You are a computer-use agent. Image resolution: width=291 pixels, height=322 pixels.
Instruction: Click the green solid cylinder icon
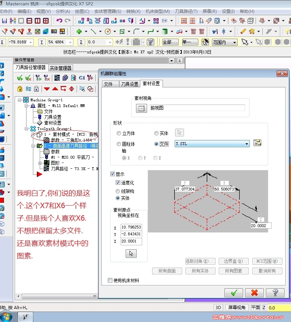165,32
